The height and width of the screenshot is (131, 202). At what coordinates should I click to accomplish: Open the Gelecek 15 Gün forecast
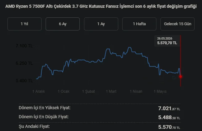click(177, 24)
